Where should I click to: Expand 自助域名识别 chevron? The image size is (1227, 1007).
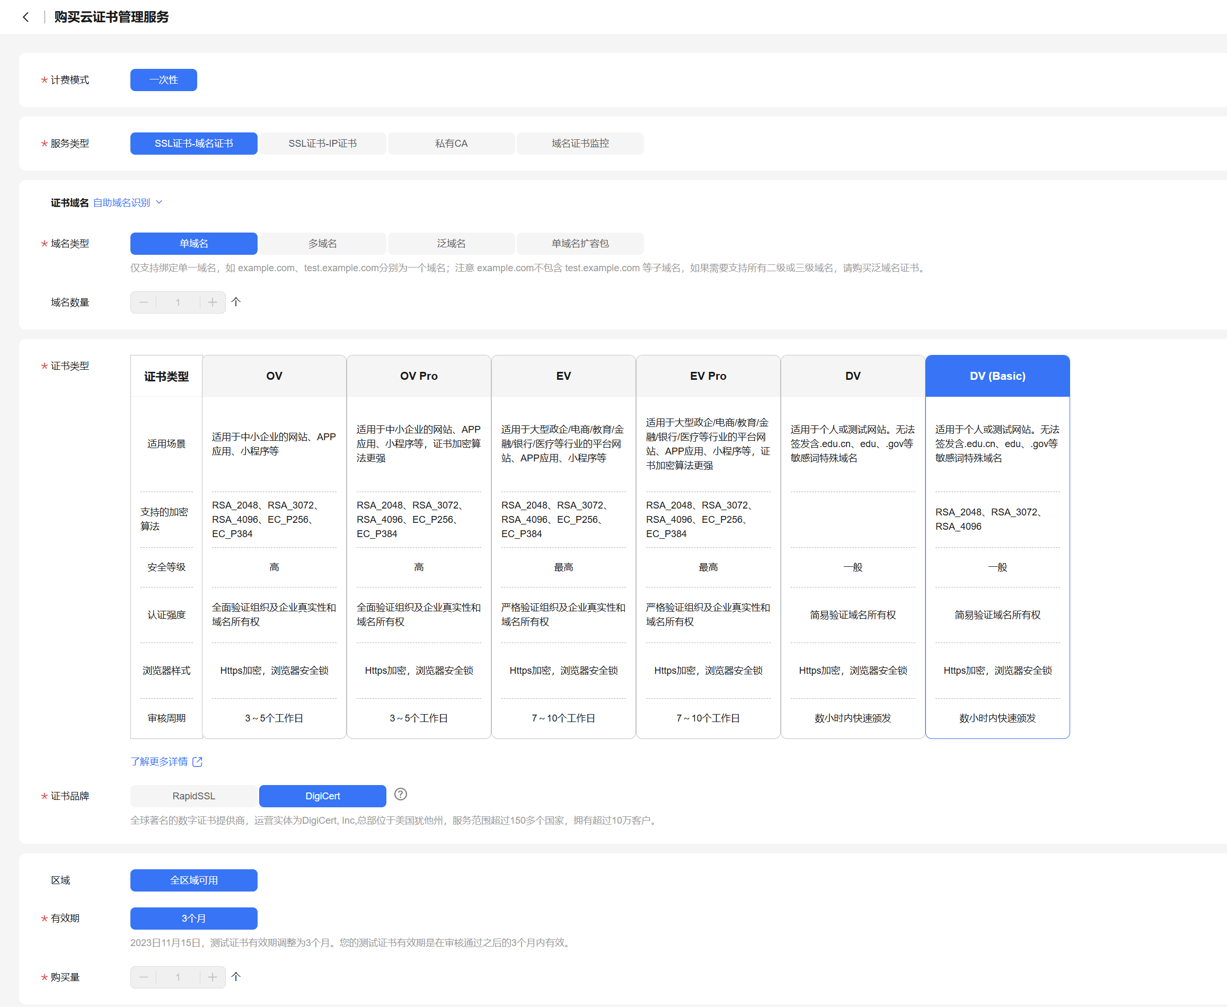point(160,202)
